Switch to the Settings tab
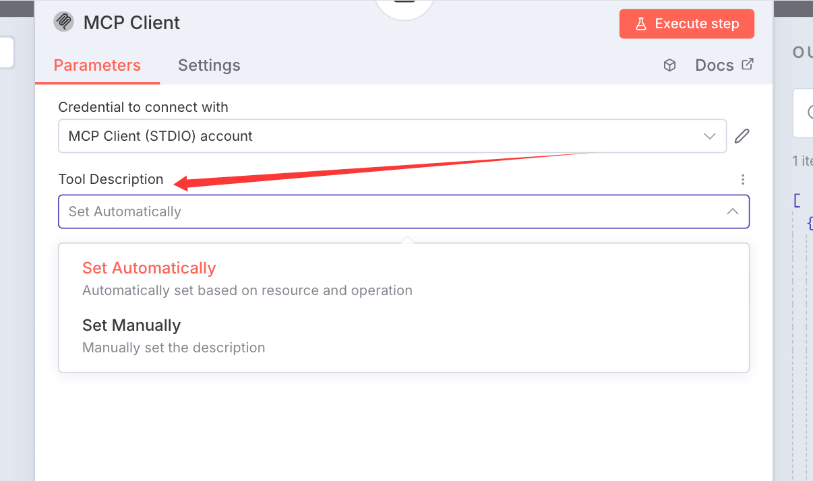Image resolution: width=813 pixels, height=481 pixels. 209,65
